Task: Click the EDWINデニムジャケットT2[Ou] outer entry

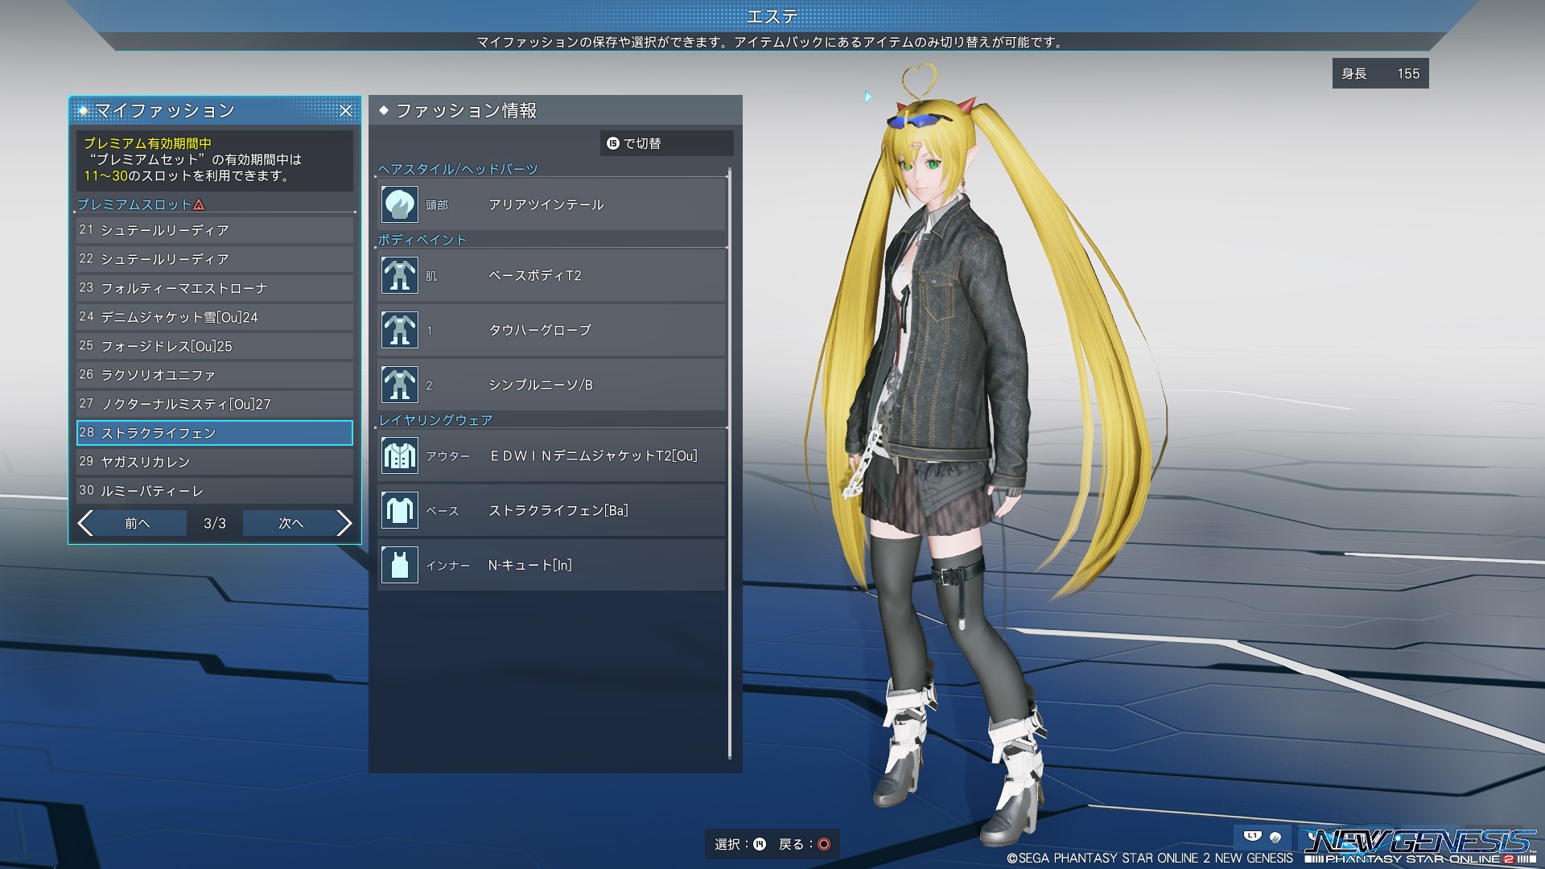Action: pos(552,455)
